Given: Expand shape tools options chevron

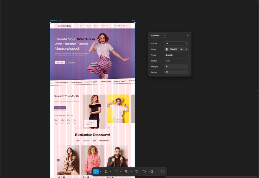Looking at the screenshot, I should point(121,172).
